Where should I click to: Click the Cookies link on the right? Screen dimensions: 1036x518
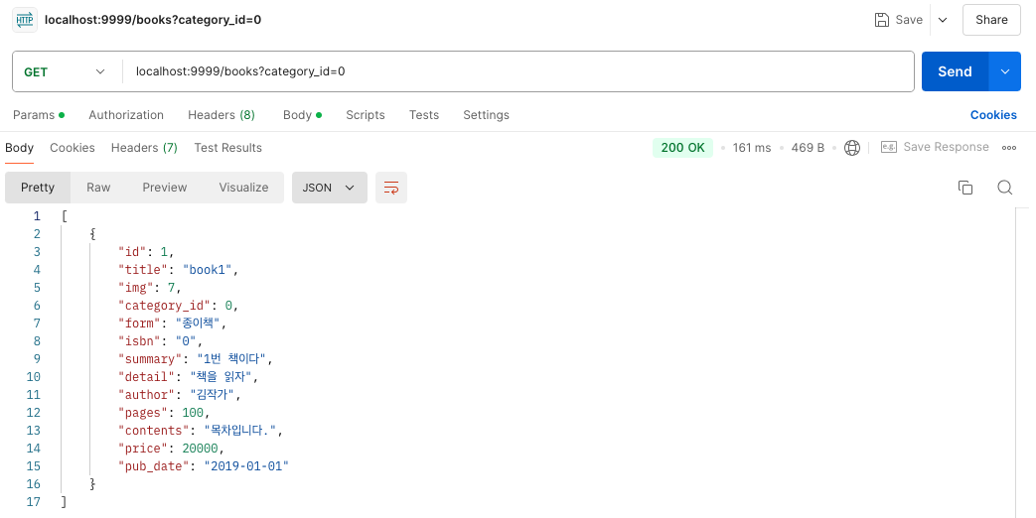click(x=993, y=115)
